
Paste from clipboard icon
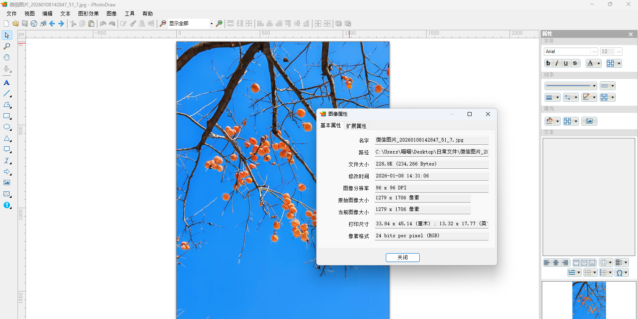click(x=91, y=24)
